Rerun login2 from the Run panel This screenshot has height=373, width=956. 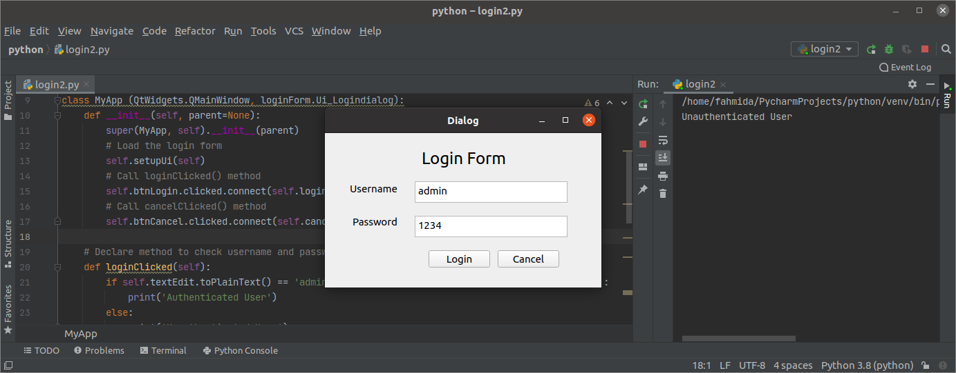tap(643, 104)
